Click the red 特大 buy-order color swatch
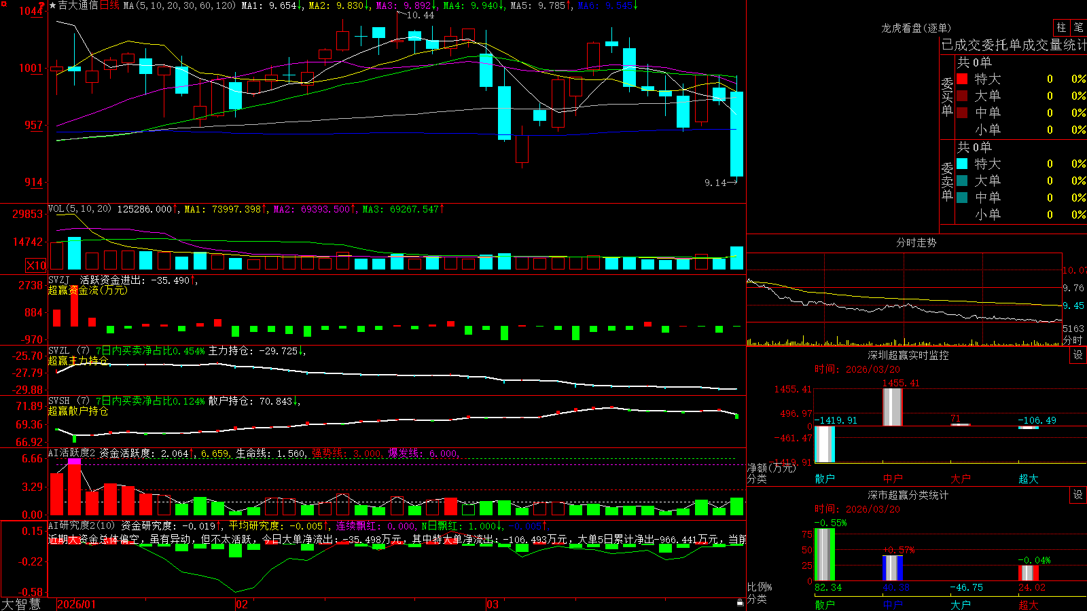1087x611 pixels. pos(962,79)
